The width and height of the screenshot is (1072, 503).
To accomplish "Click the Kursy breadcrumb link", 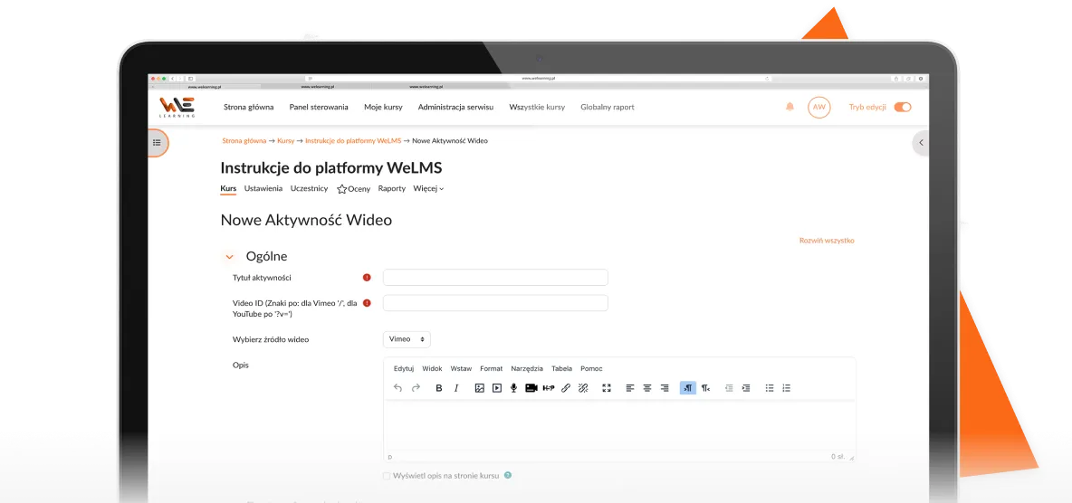I will tap(286, 141).
